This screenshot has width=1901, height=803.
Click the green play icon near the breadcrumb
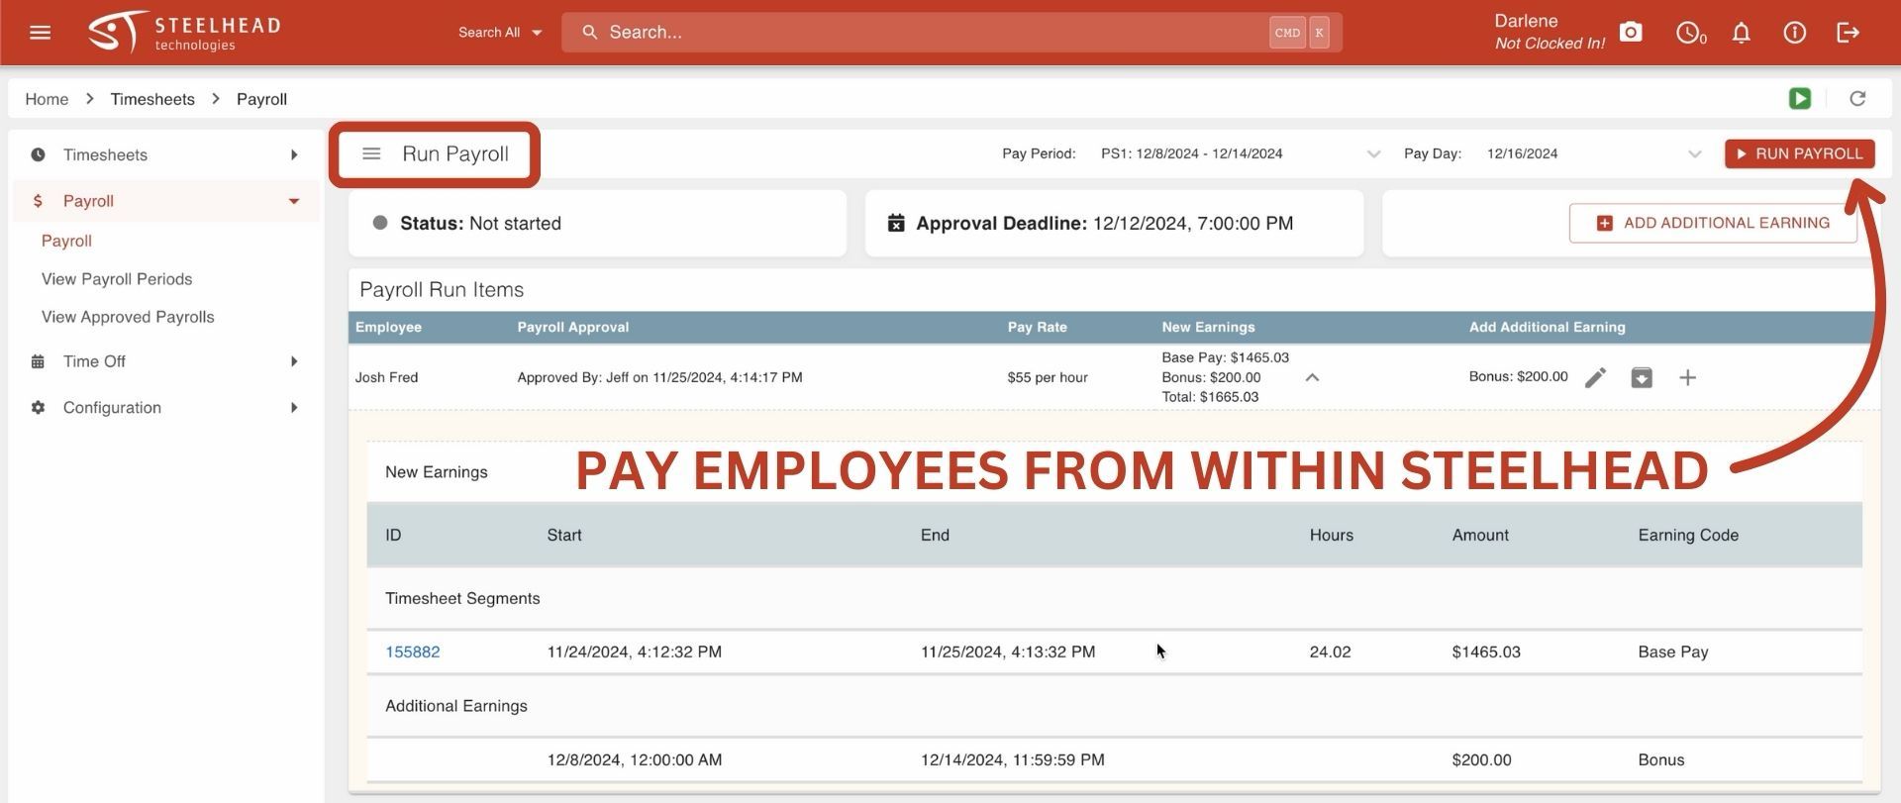pos(1800,98)
